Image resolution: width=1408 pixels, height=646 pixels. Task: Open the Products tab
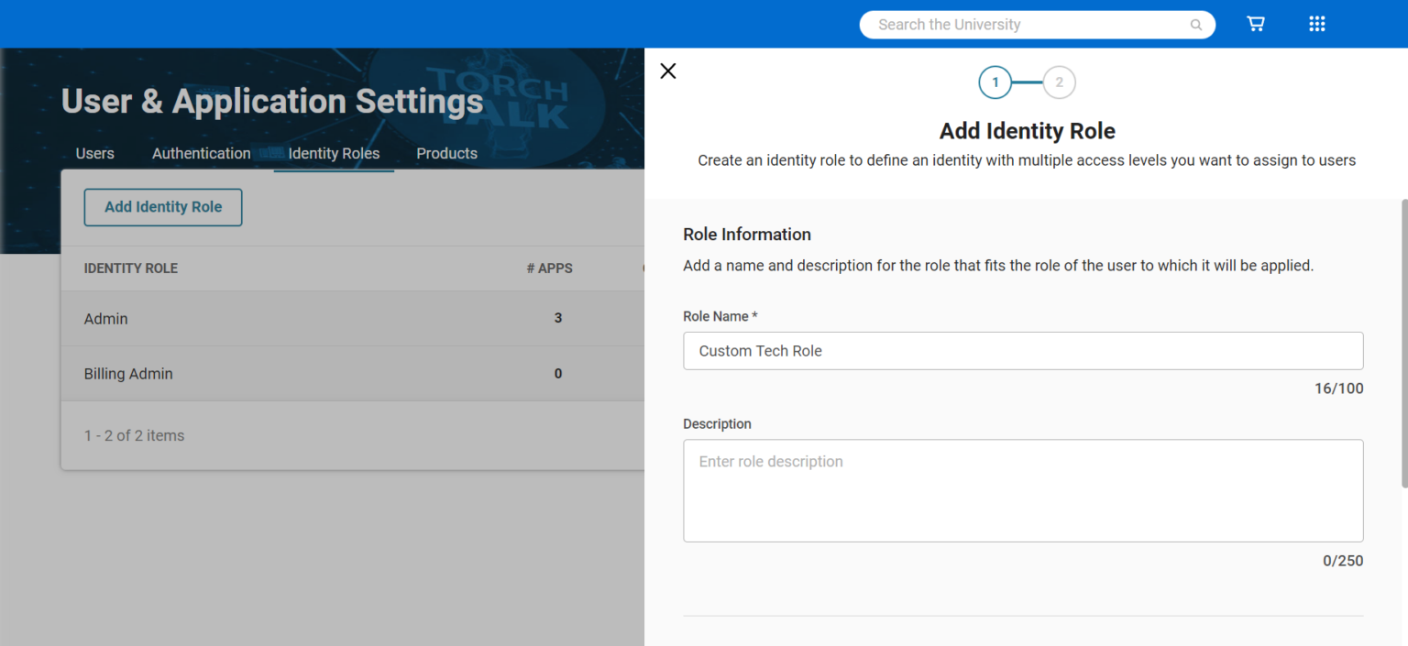click(446, 153)
